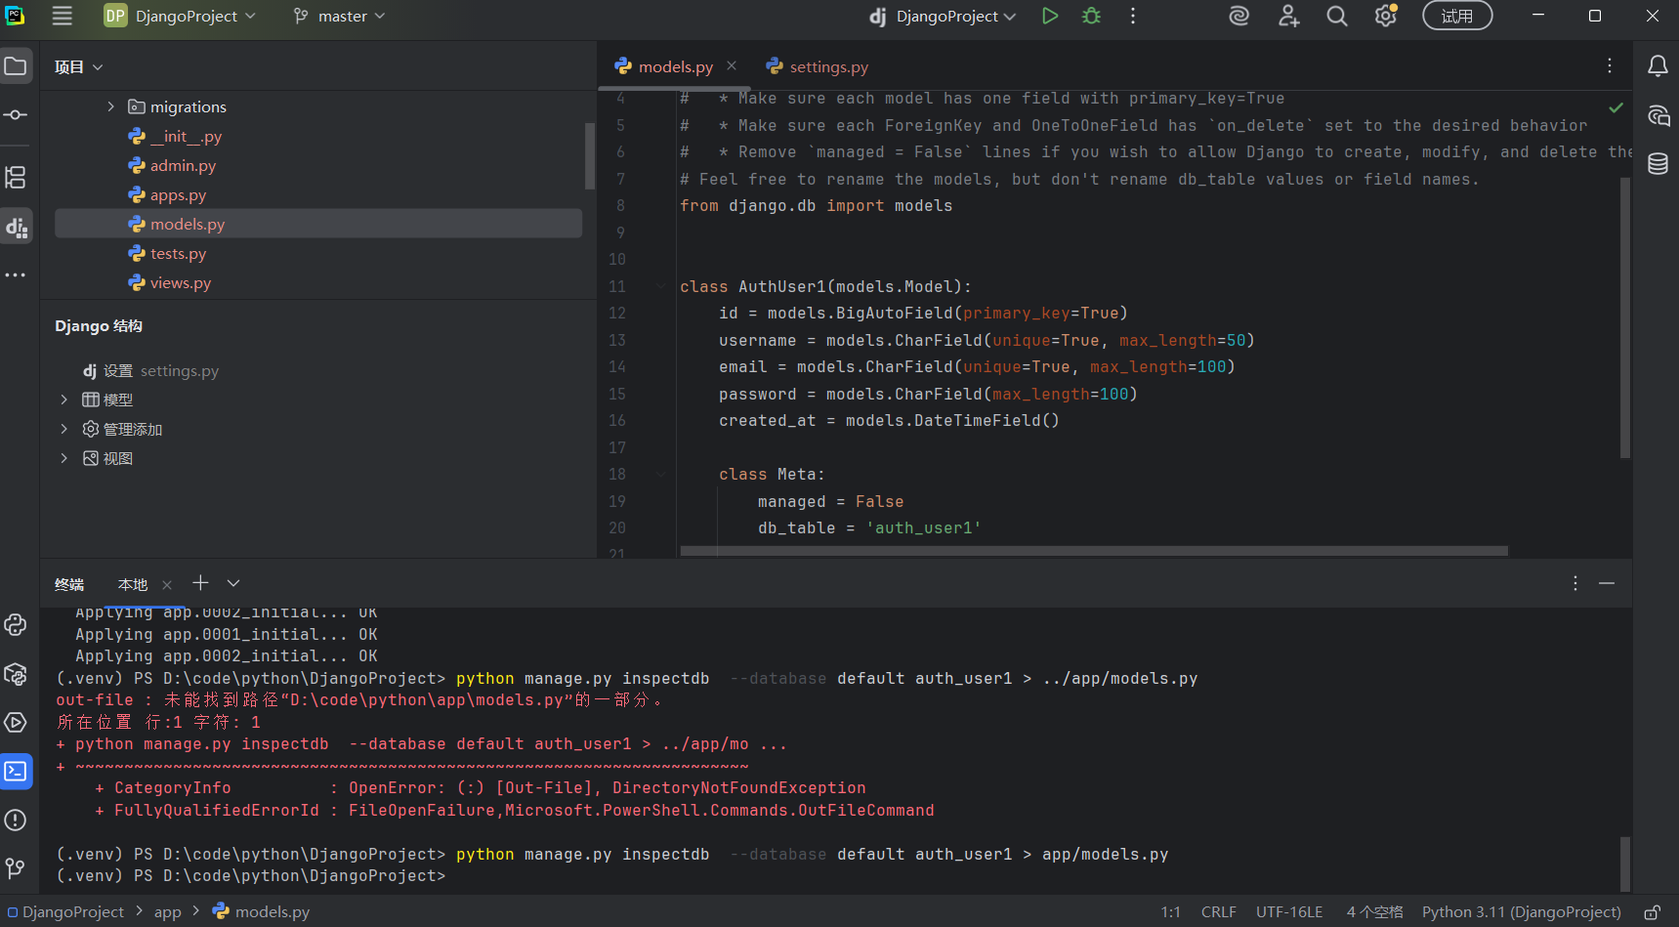Click the Python 3.11 interpreter indicator
This screenshot has height=927, width=1679.
click(x=1521, y=912)
